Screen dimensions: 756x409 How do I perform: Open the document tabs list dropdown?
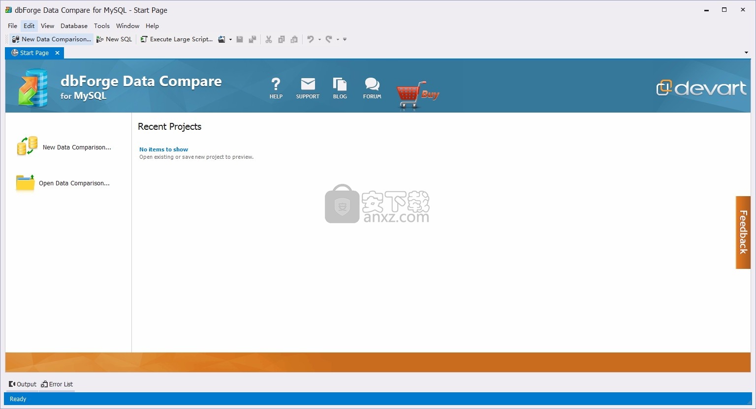click(746, 53)
